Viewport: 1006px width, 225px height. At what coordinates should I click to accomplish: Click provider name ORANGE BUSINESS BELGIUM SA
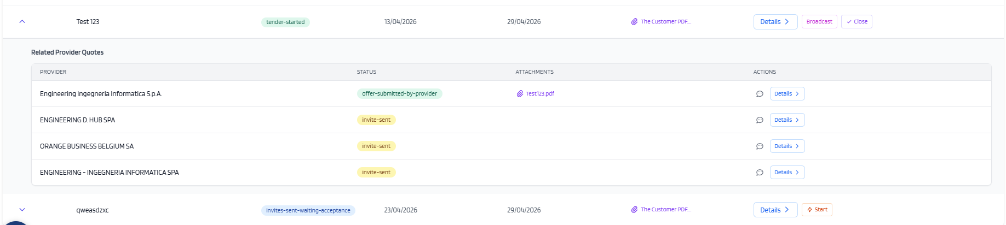coord(87,146)
